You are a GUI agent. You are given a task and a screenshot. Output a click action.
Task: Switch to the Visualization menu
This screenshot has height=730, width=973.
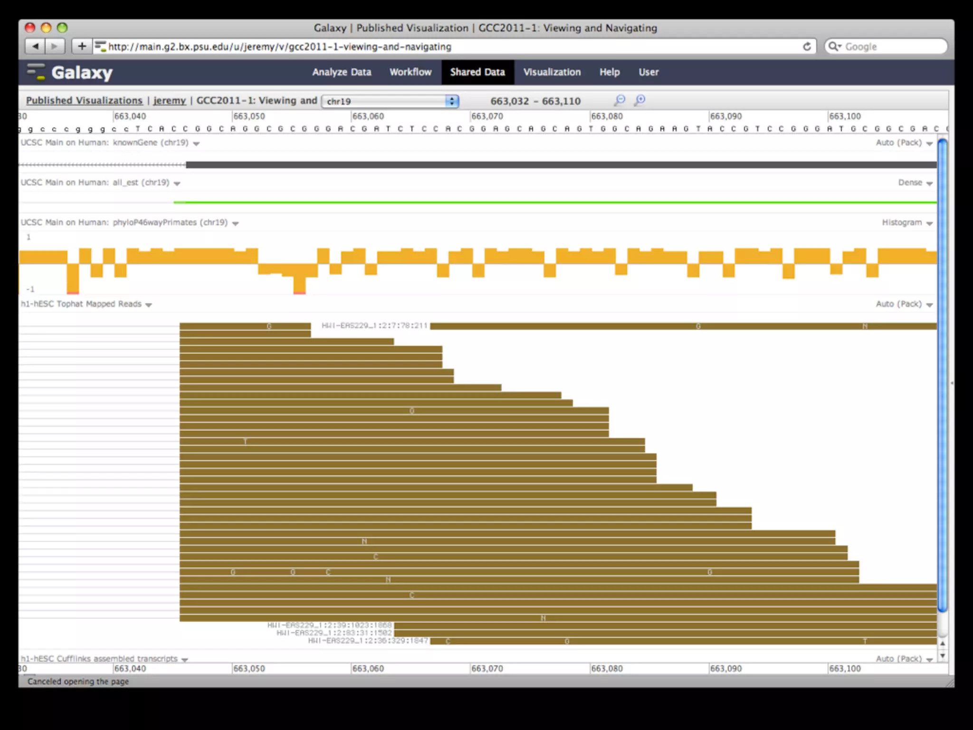pyautogui.click(x=552, y=72)
